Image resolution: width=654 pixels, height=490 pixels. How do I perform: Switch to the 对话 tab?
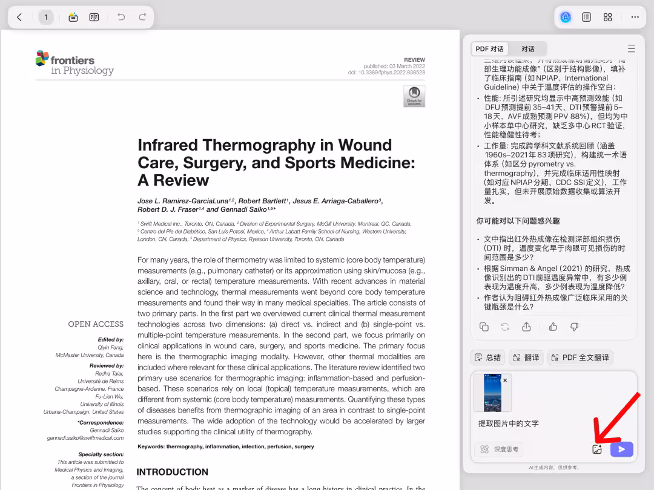(527, 49)
